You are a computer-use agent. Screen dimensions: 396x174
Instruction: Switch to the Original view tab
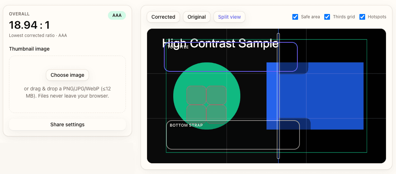click(x=197, y=17)
